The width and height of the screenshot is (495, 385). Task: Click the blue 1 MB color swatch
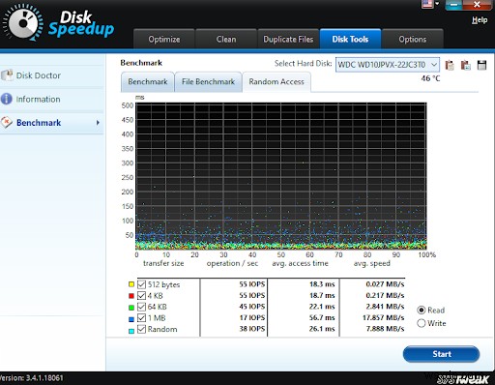click(131, 319)
